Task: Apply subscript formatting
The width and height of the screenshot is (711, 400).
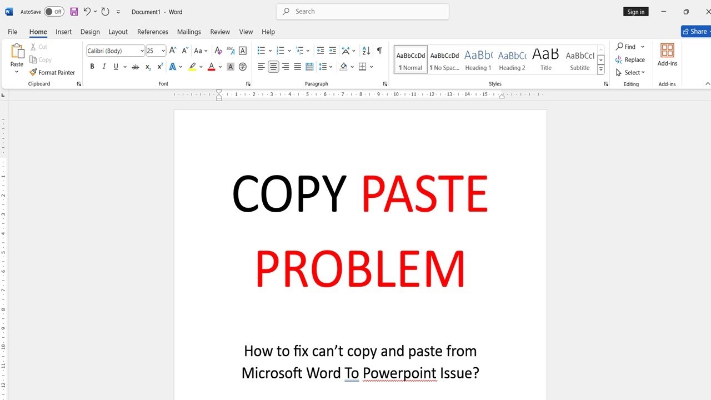Action: (148, 67)
